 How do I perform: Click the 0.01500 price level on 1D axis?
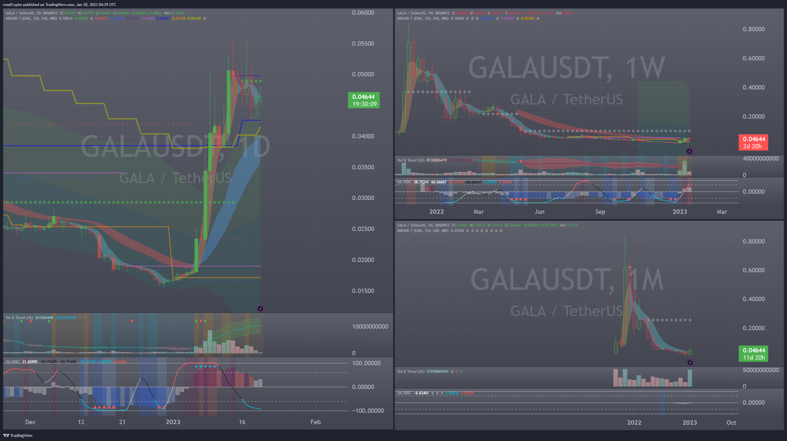(363, 291)
